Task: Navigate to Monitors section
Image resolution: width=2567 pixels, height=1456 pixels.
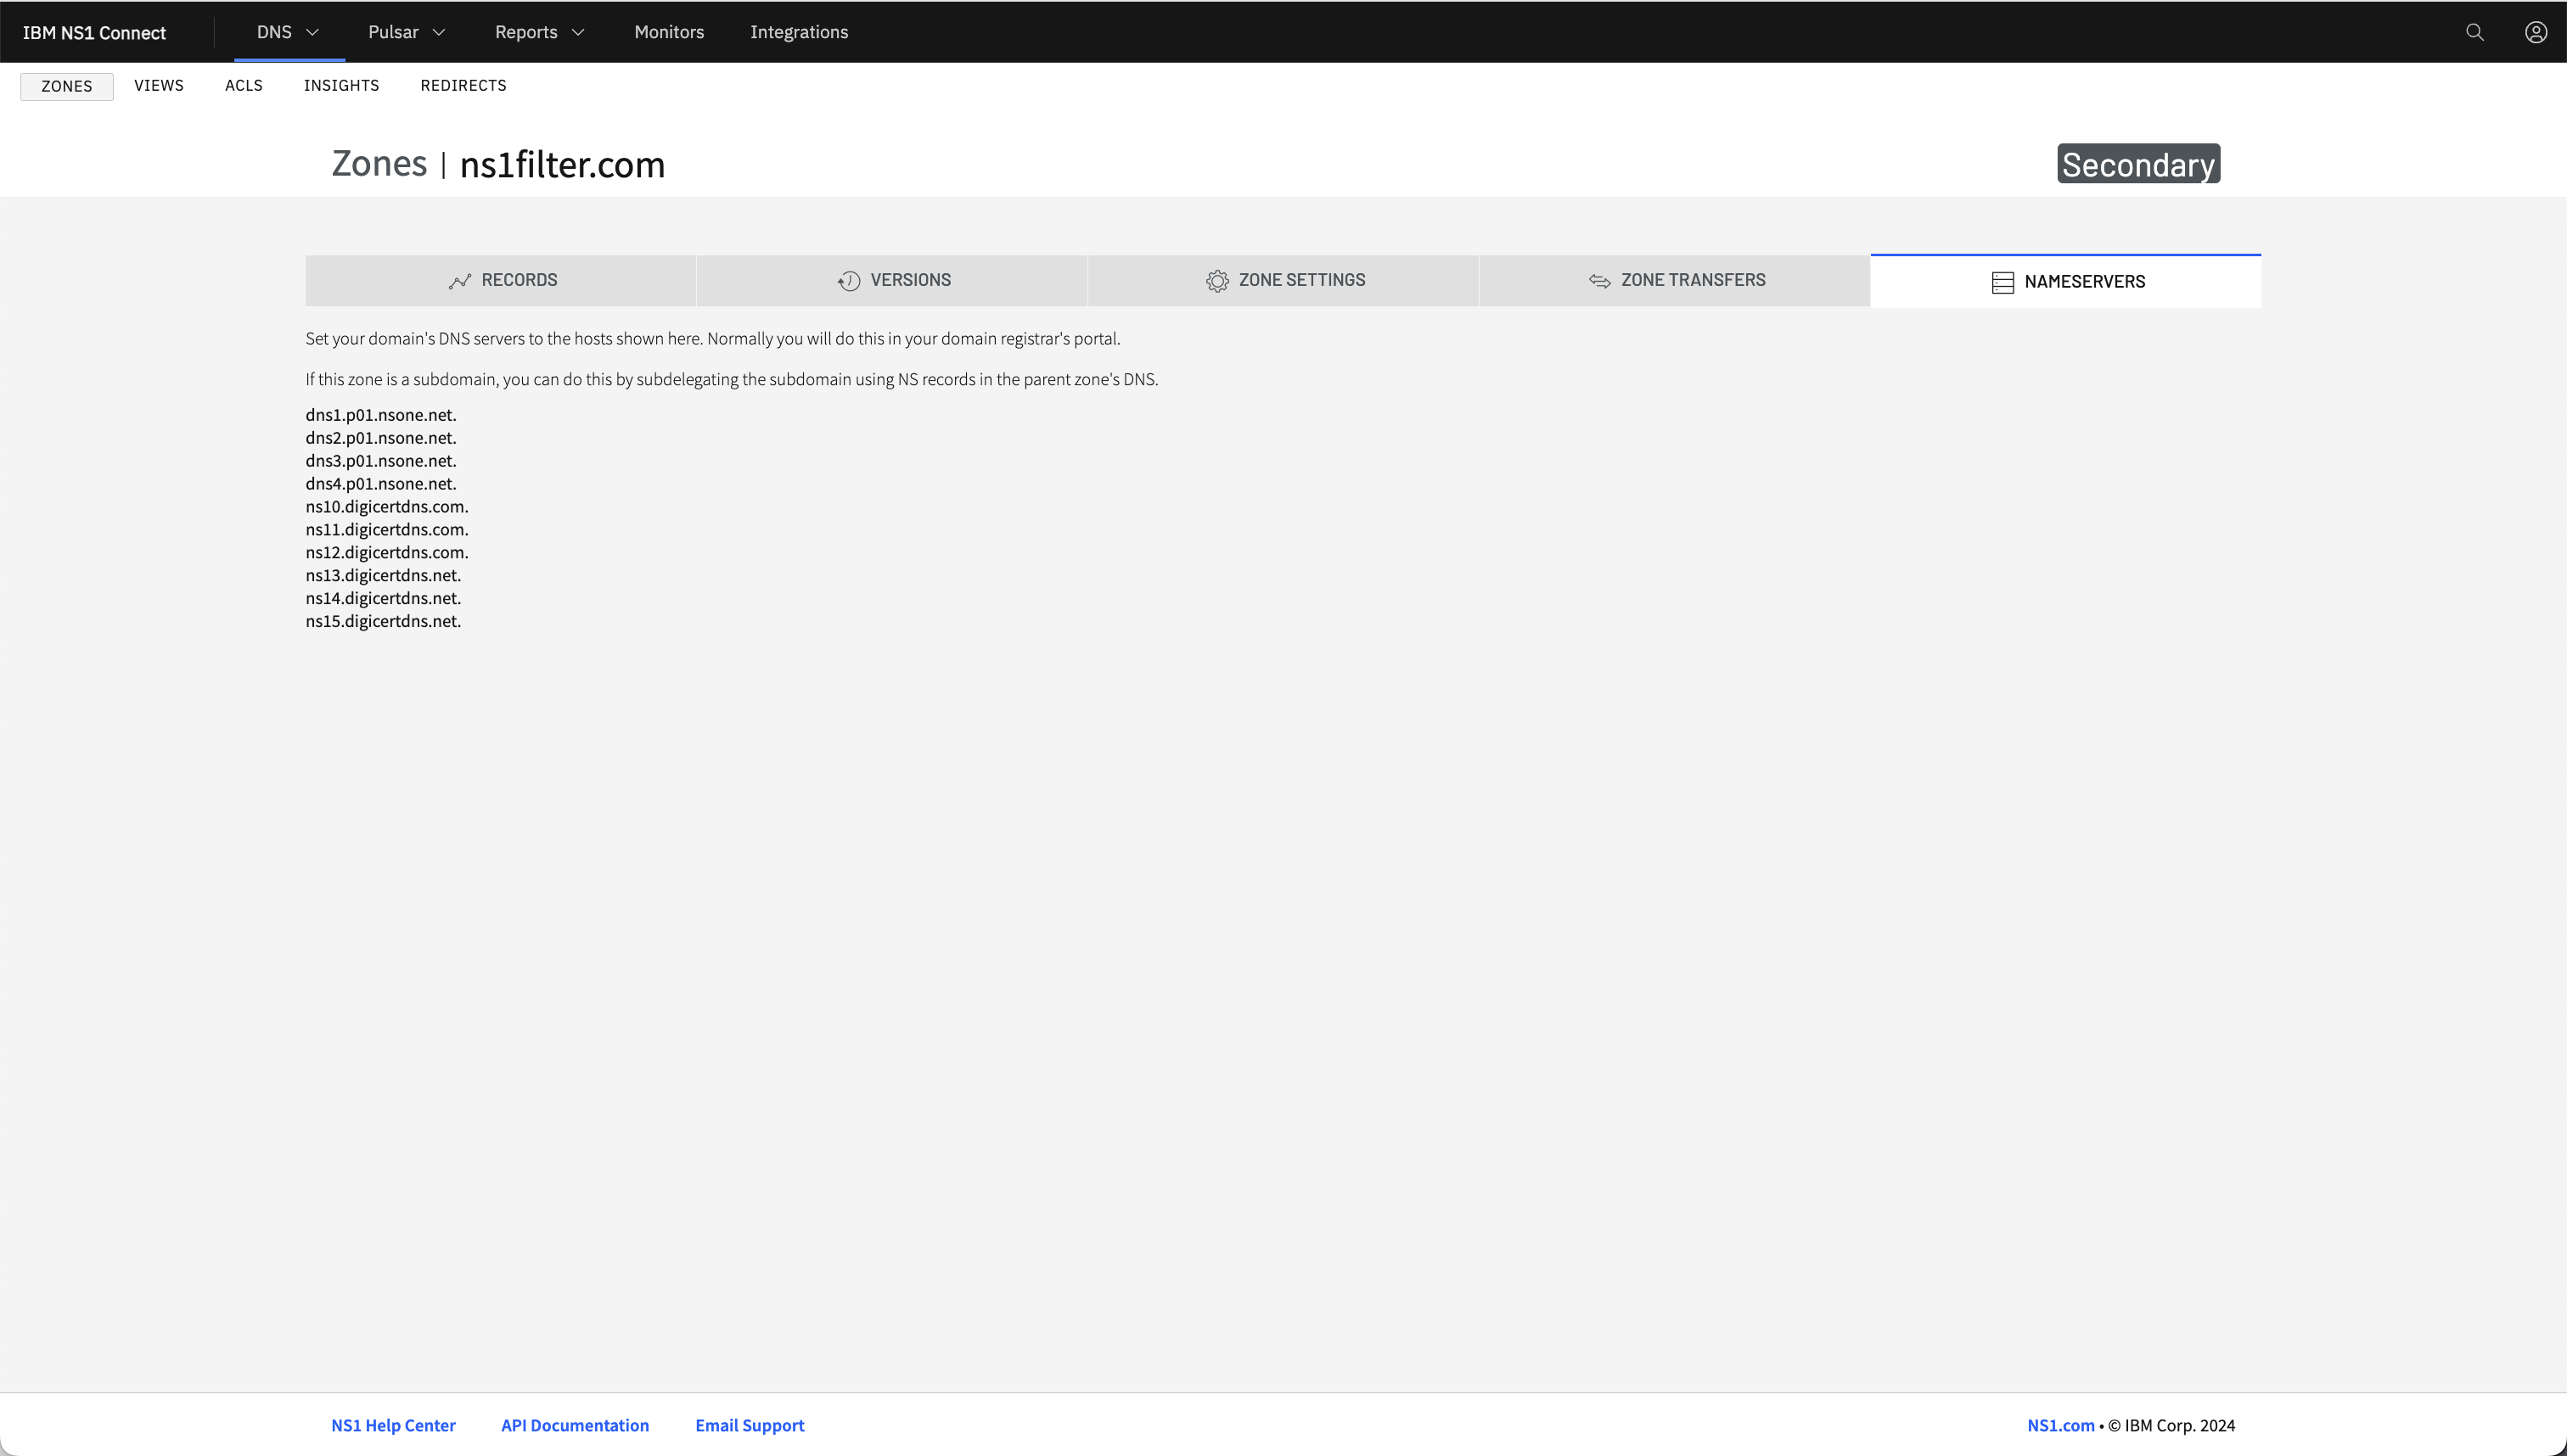Action: 668,31
